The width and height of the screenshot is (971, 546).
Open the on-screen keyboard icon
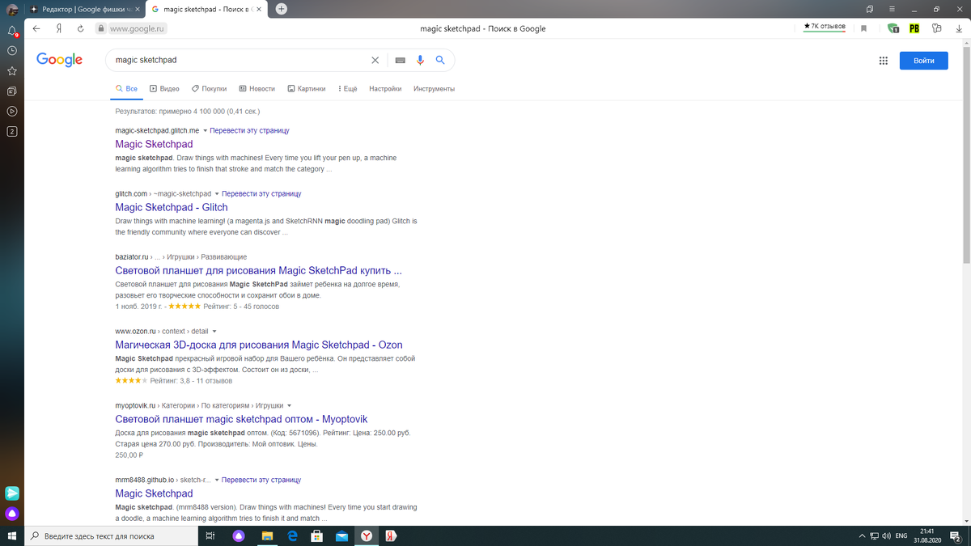click(400, 60)
